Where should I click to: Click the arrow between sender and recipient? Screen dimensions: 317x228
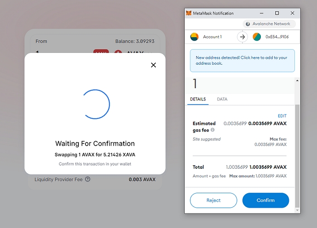click(242, 37)
